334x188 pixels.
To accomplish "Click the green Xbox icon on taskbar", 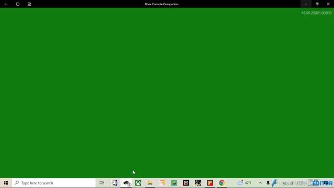I will [138, 183].
